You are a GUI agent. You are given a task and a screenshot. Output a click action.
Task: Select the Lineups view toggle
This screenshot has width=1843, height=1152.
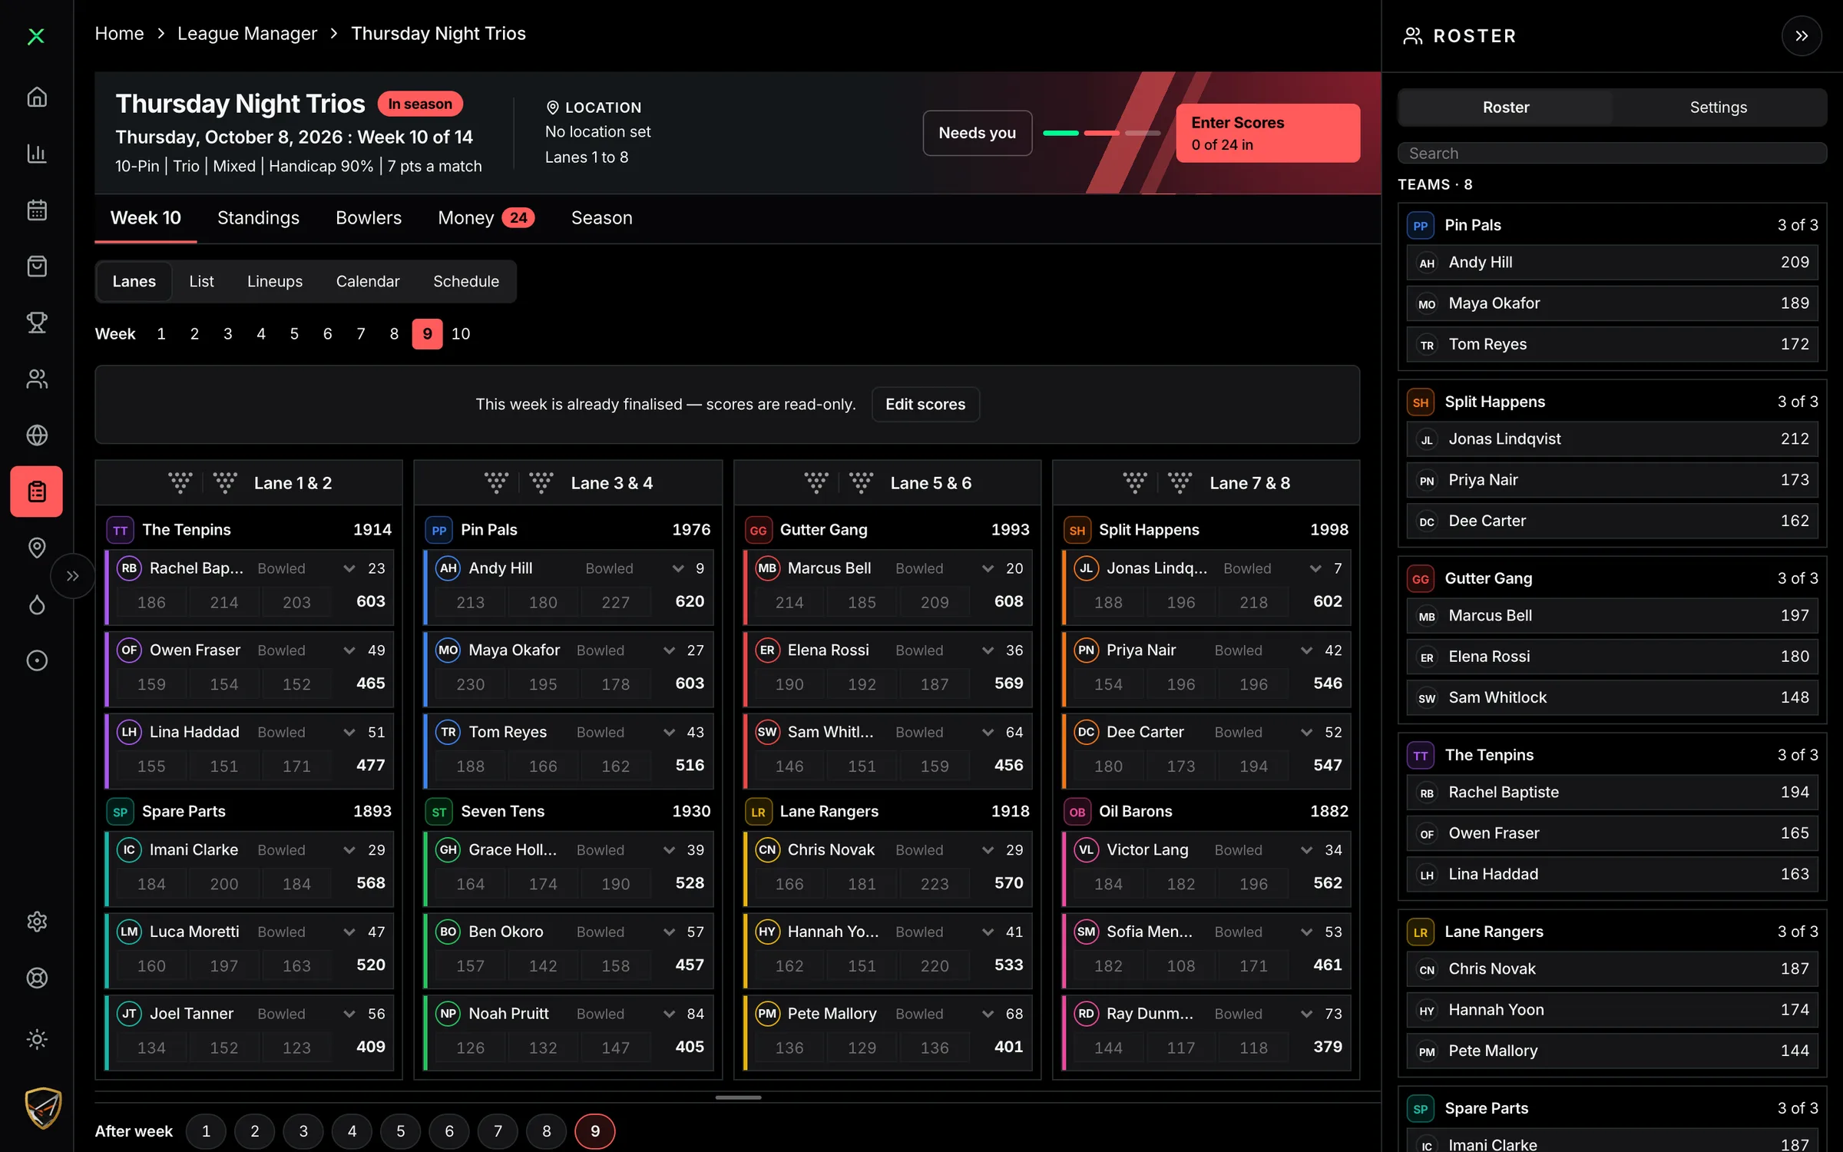[275, 281]
